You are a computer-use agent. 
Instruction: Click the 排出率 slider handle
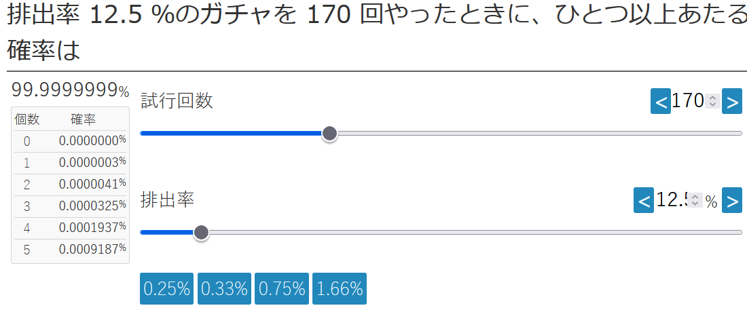(x=201, y=233)
